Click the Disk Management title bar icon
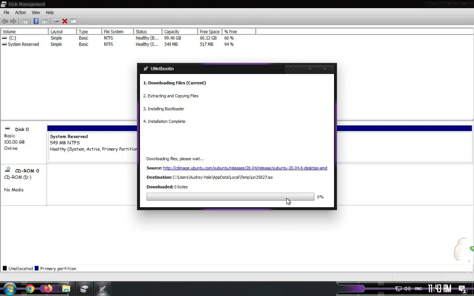This screenshot has height=296, width=474. coord(4,4)
